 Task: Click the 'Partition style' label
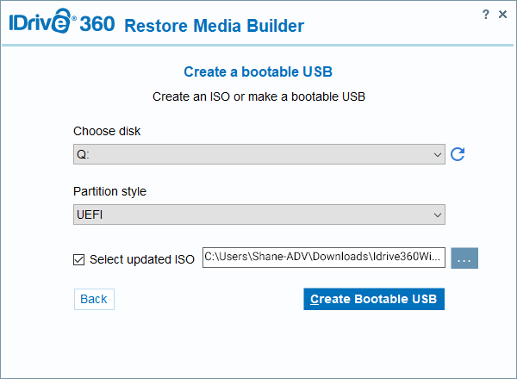pos(110,191)
